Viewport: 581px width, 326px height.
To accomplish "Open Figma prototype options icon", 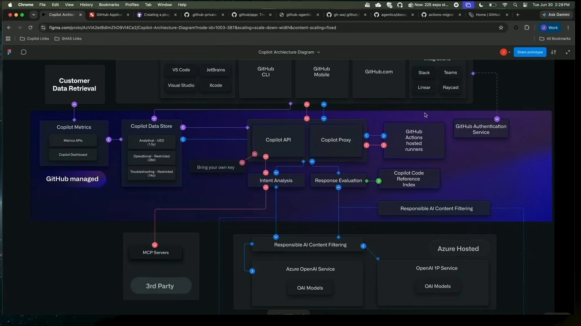I will [554, 52].
